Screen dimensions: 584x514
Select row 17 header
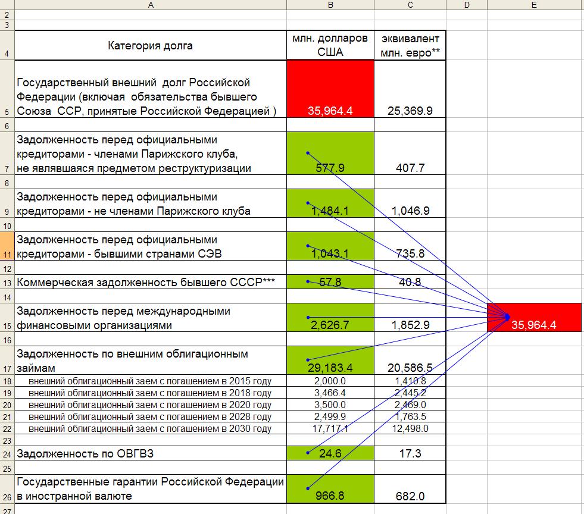(x=7, y=361)
